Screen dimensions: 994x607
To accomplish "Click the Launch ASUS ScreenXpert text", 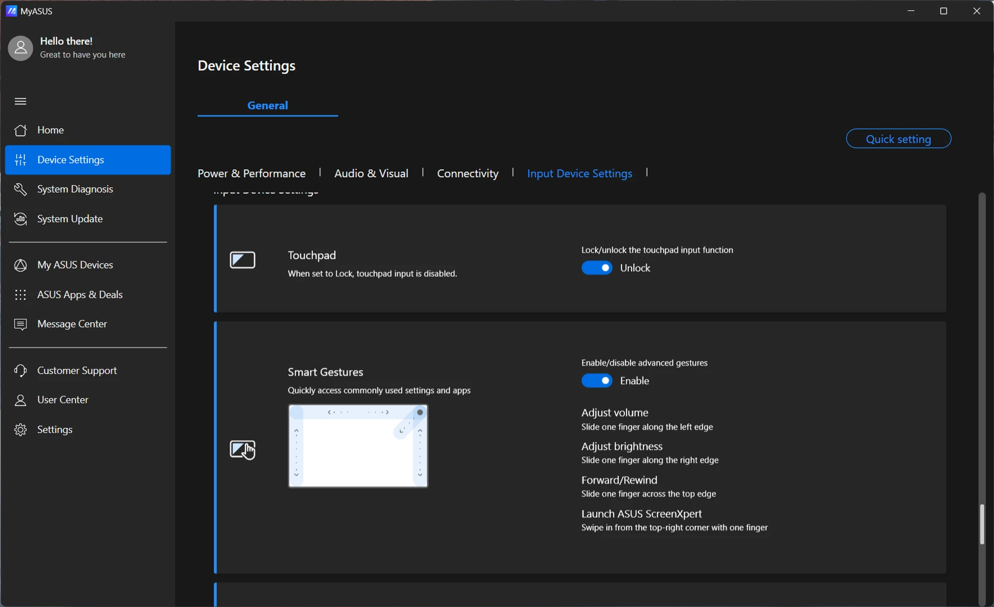I will (x=641, y=513).
